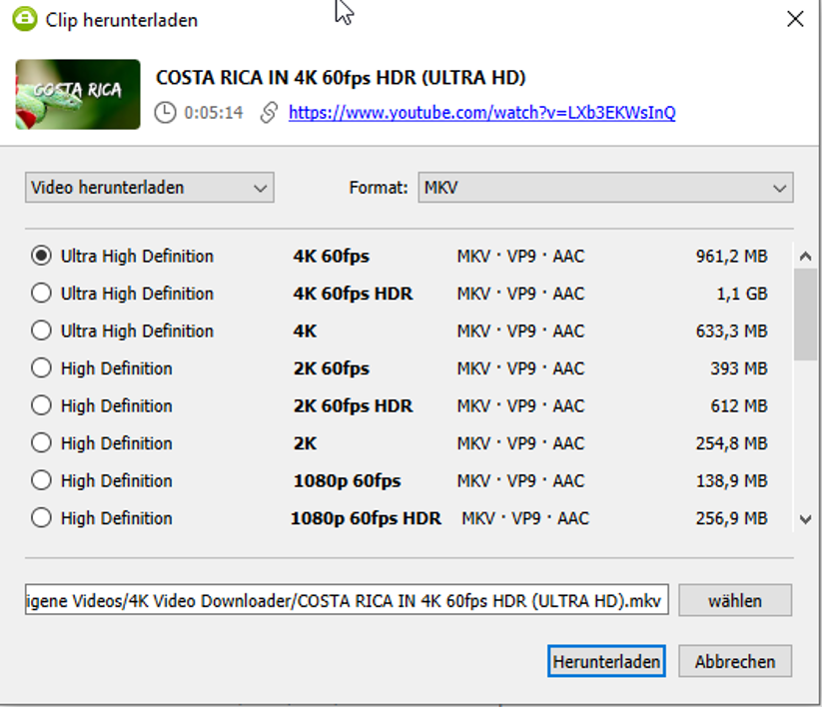The image size is (822, 707).
Task: Open the MKV format dropdown
Action: [x=604, y=187]
